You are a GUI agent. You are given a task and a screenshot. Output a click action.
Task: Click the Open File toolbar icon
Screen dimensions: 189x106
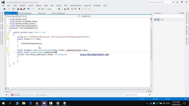pos(18,9)
